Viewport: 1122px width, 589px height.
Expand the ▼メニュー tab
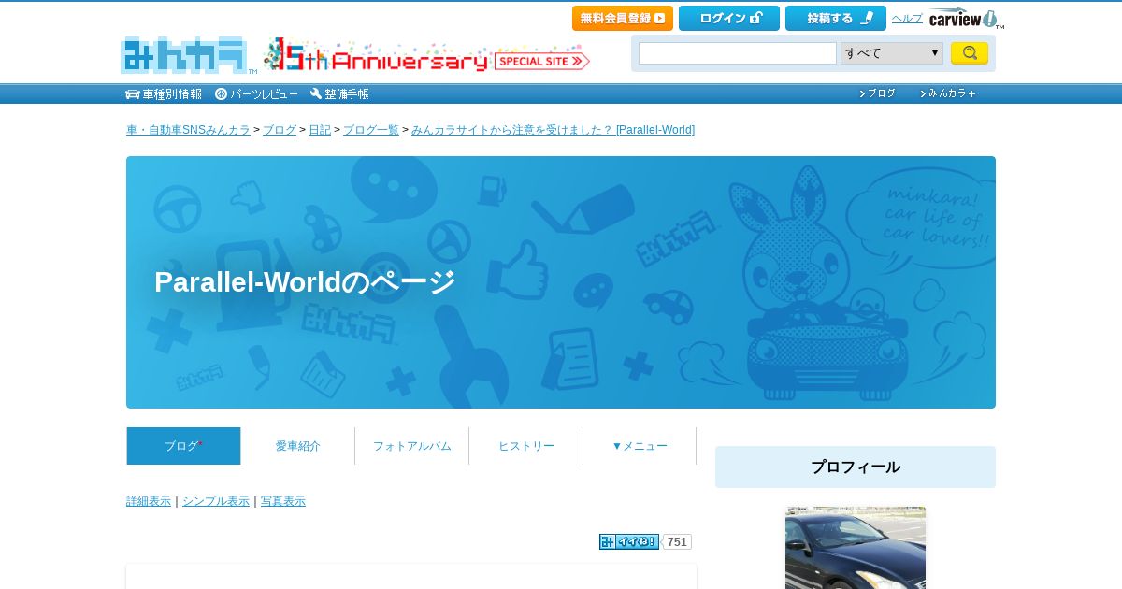640,446
